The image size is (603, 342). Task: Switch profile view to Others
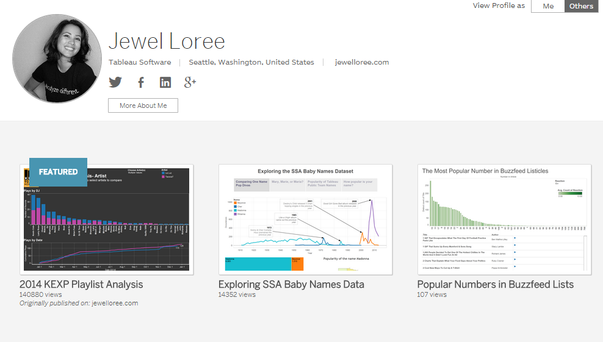pos(581,6)
